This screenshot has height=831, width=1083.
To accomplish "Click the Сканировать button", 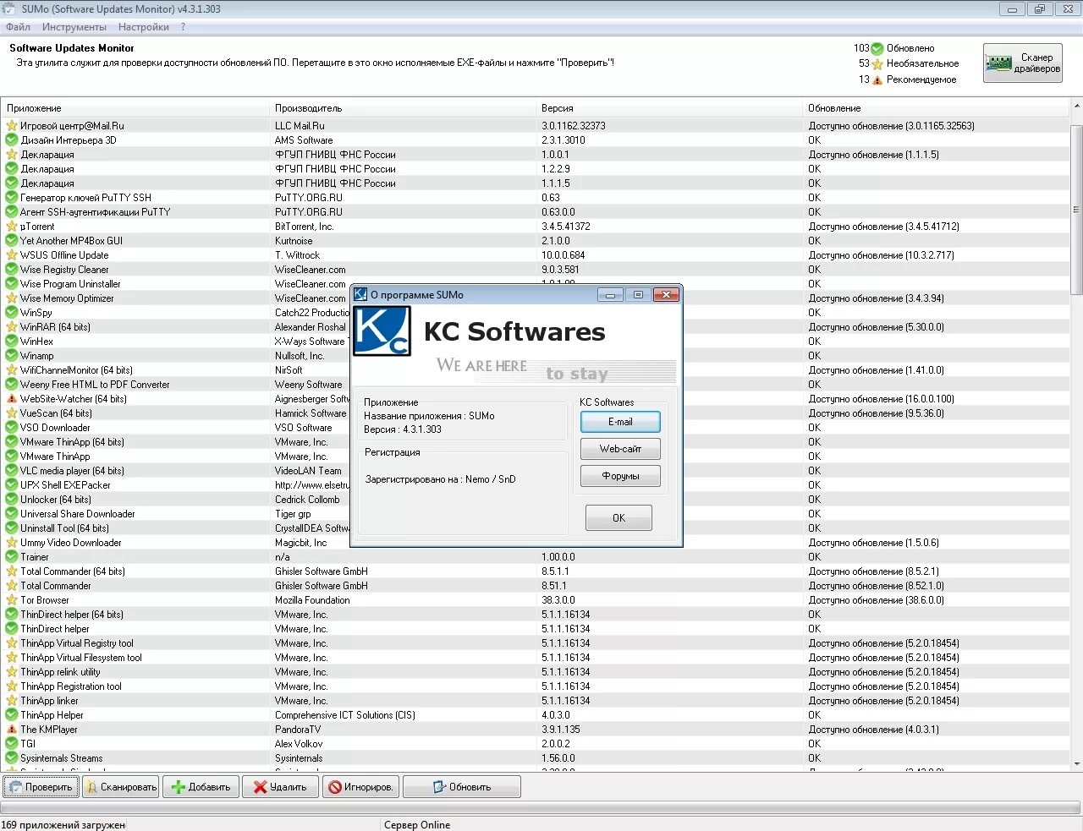I will 121,787.
